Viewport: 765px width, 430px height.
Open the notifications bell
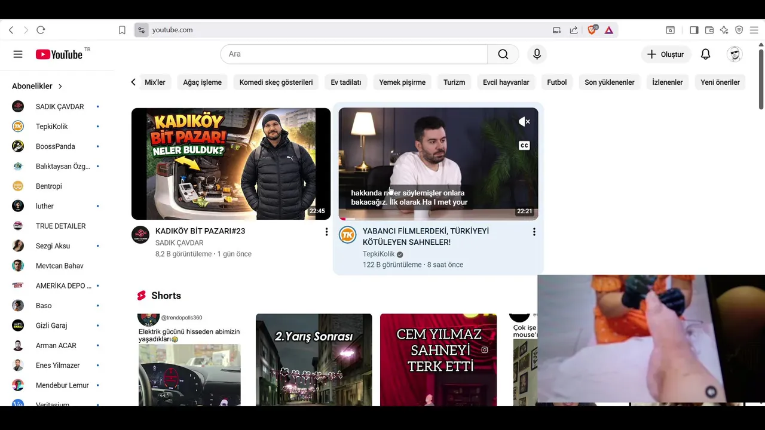(705, 54)
